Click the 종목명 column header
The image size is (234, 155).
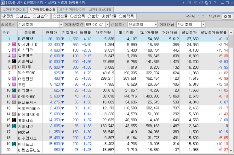30,32
